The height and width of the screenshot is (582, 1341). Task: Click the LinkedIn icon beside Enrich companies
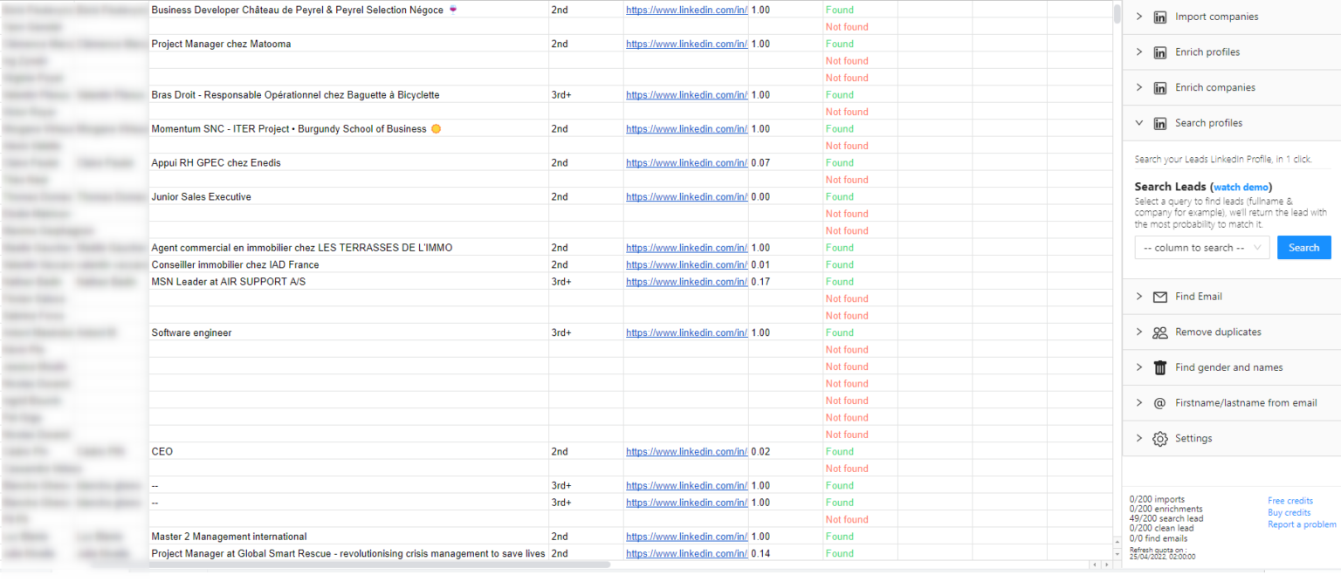pos(1160,87)
